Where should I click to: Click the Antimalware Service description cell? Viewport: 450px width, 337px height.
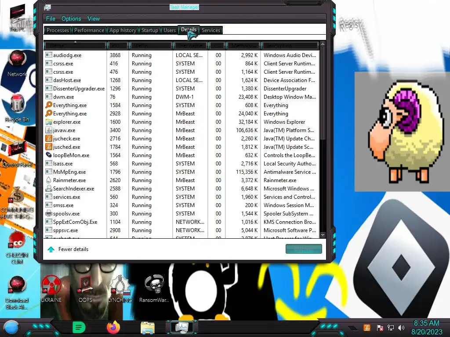pyautogui.click(x=289, y=172)
